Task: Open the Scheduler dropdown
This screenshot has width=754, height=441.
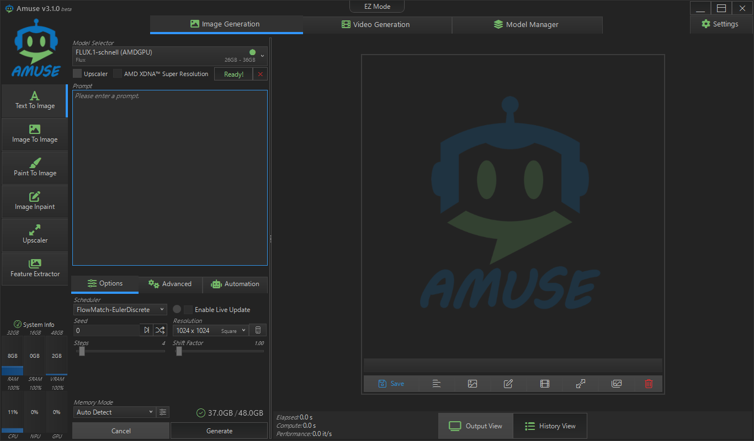Action: pyautogui.click(x=120, y=310)
